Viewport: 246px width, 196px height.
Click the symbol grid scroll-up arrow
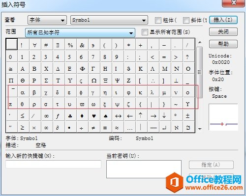tap(200, 42)
